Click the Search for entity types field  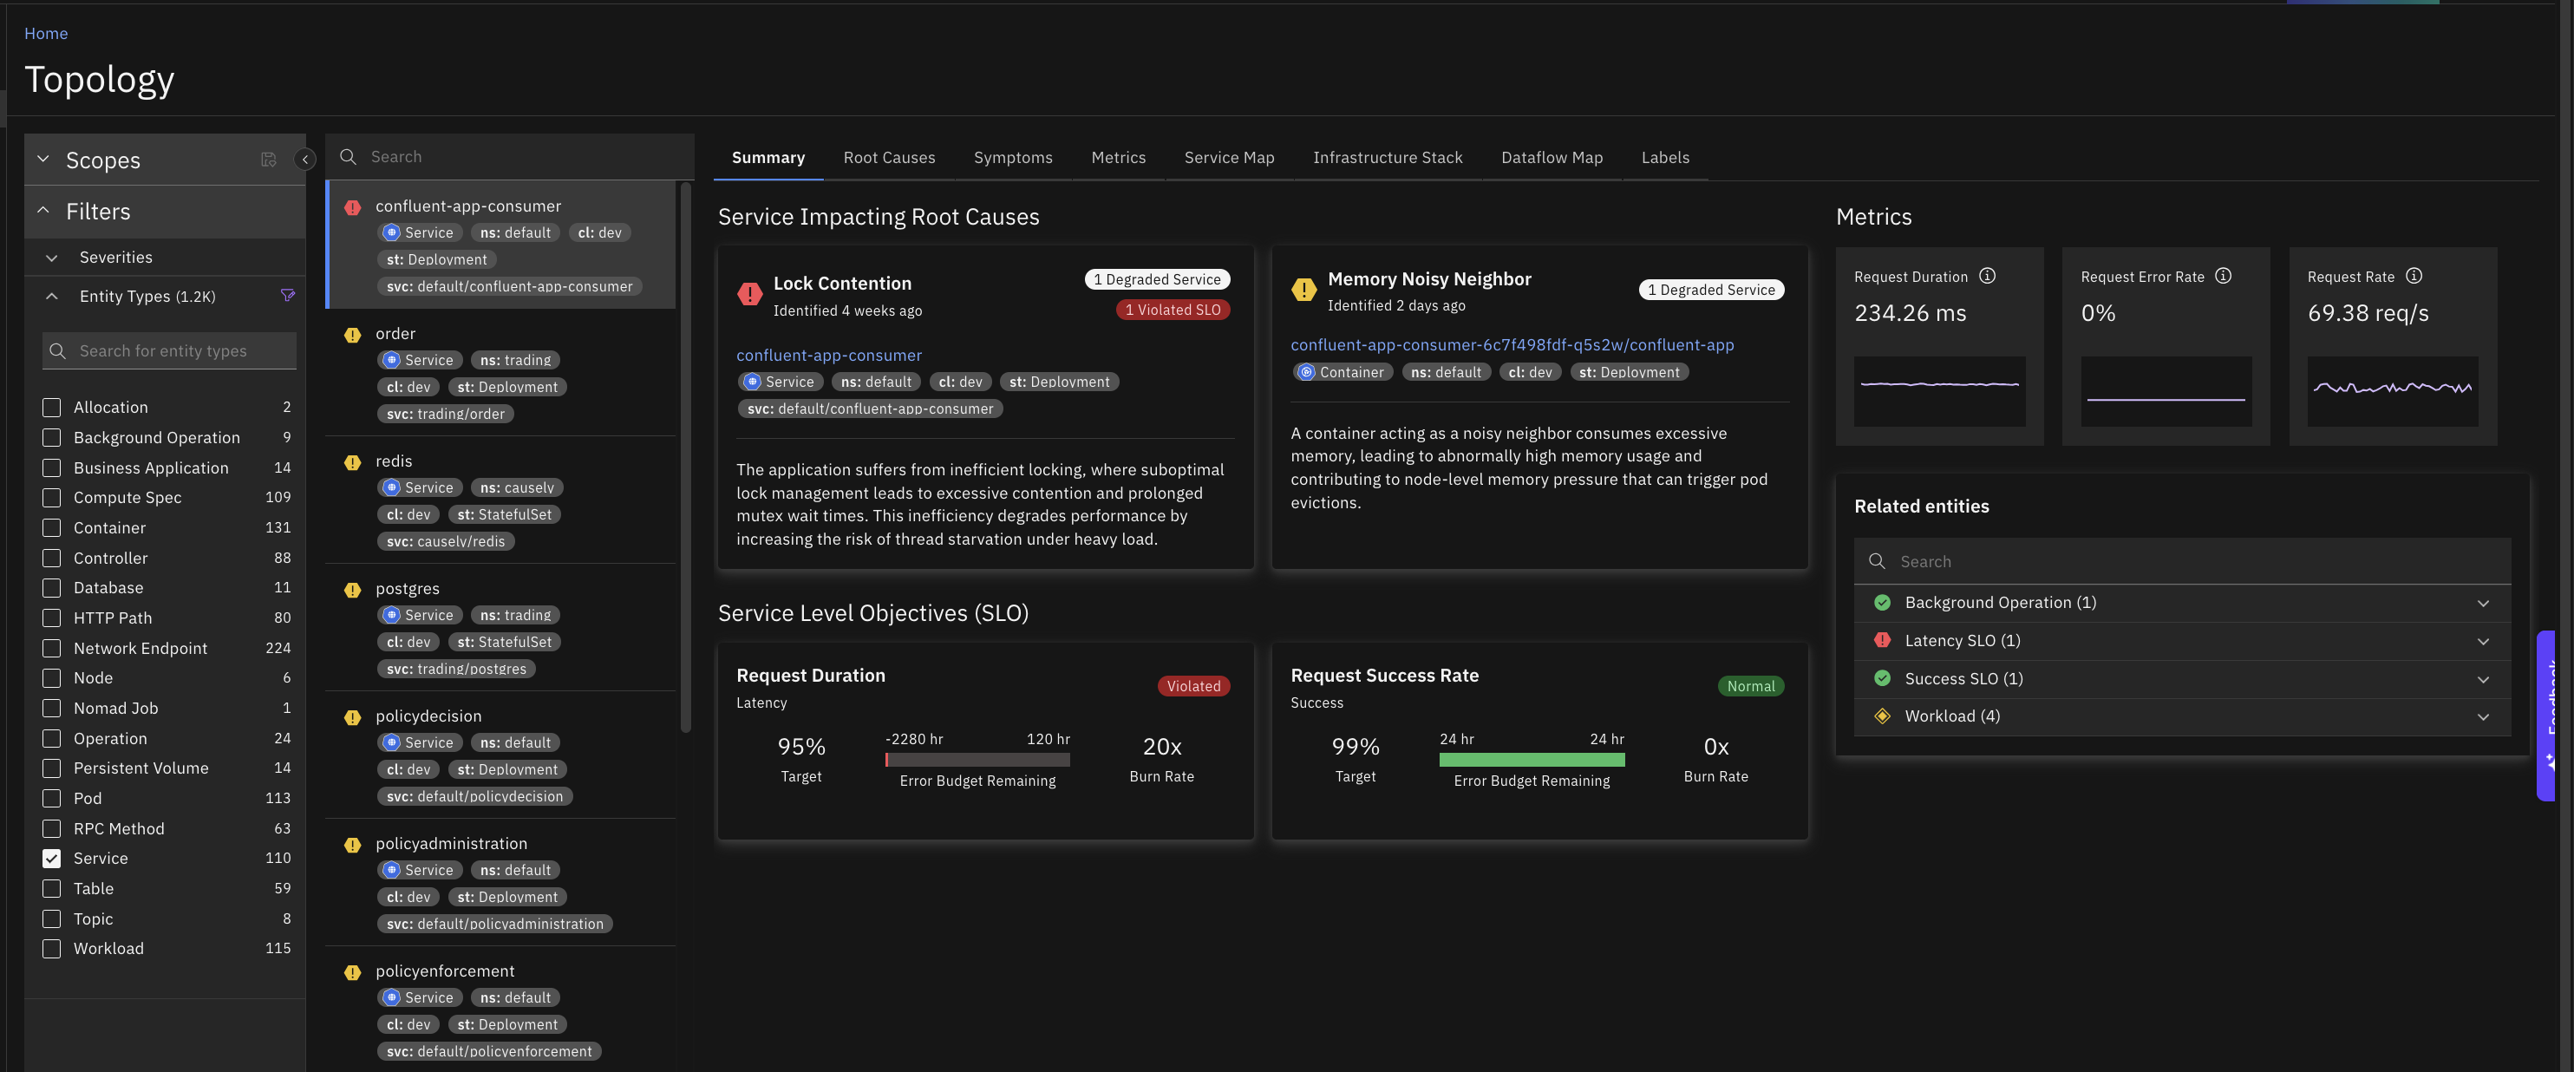[x=170, y=350]
